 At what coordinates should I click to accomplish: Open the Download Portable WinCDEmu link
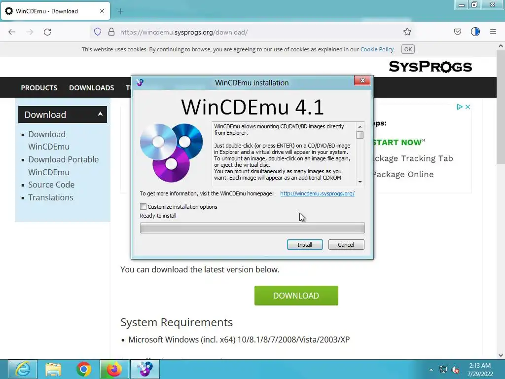tap(63, 166)
